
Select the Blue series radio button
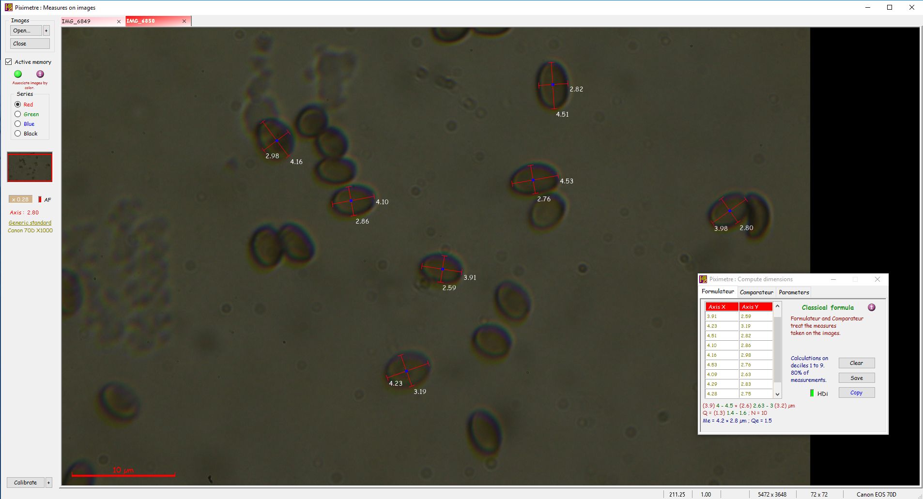[18, 124]
